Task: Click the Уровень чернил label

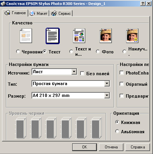Action: pyautogui.click(x=27, y=113)
